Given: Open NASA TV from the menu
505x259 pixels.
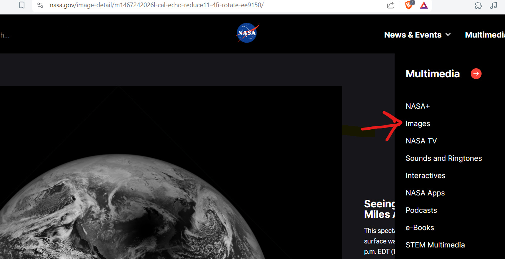Looking at the screenshot, I should pos(421,141).
